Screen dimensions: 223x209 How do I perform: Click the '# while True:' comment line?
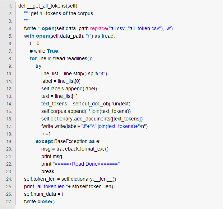[45, 51]
